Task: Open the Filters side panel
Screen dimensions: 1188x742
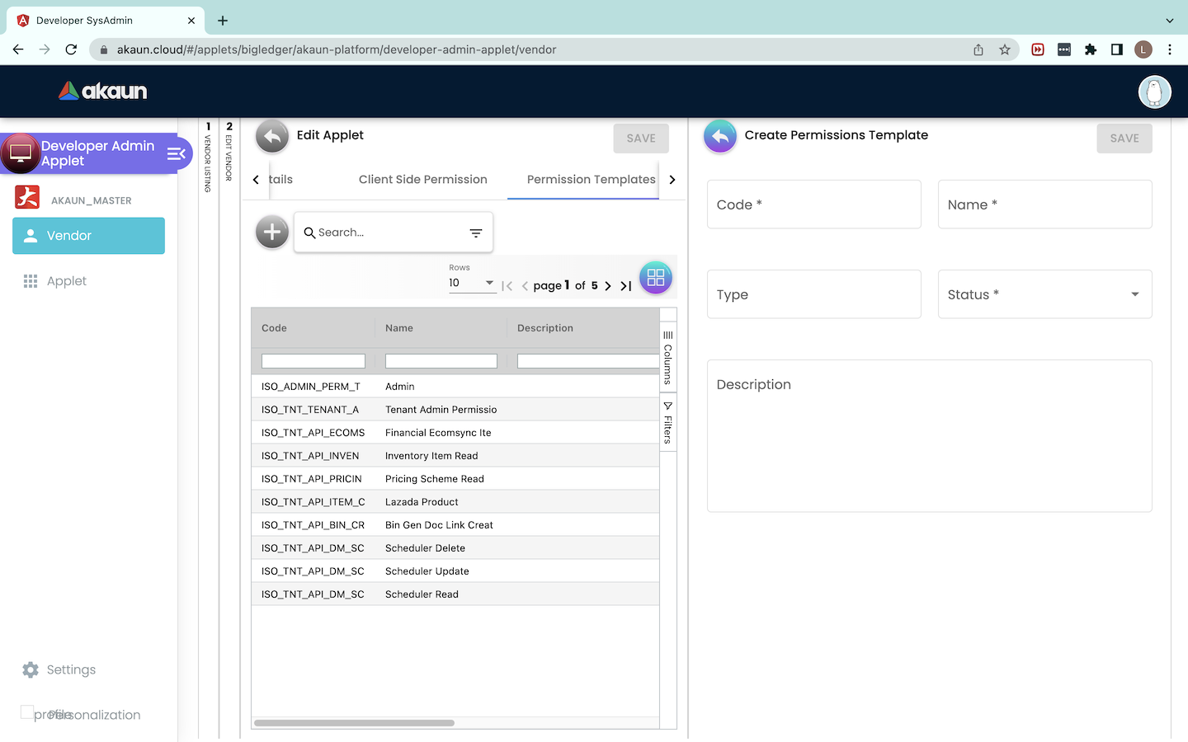Action: tap(667, 423)
